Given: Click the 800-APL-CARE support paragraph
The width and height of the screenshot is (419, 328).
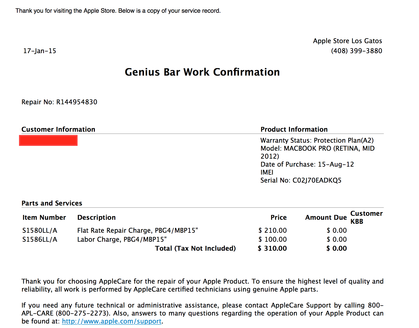Looking at the screenshot, I should point(202,313).
